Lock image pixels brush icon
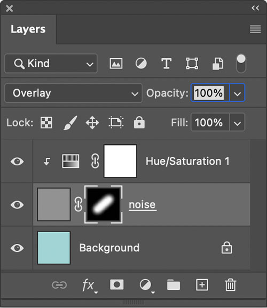 (70, 122)
